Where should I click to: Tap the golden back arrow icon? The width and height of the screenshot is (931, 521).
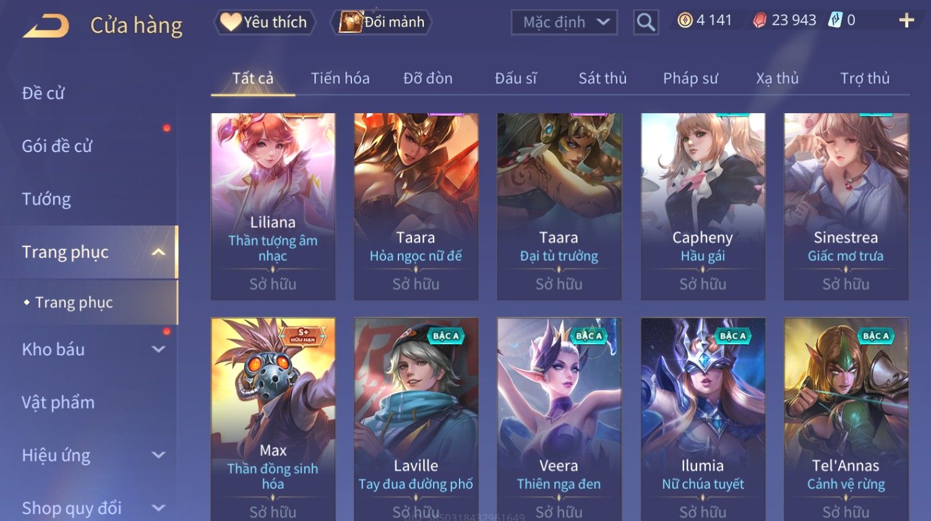(46, 26)
